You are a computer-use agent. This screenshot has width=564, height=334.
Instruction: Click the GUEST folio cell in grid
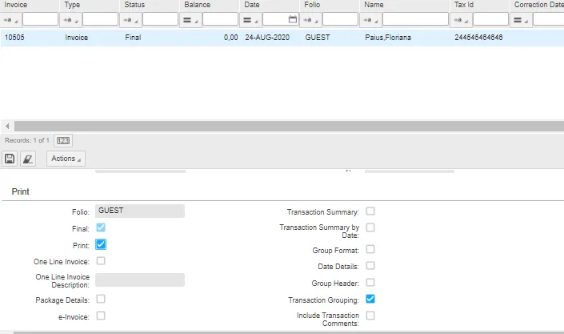[318, 38]
